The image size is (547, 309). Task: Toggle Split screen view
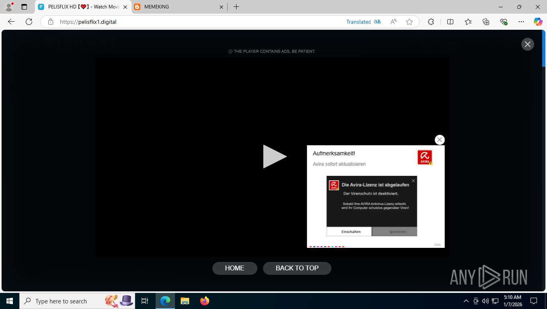point(450,22)
